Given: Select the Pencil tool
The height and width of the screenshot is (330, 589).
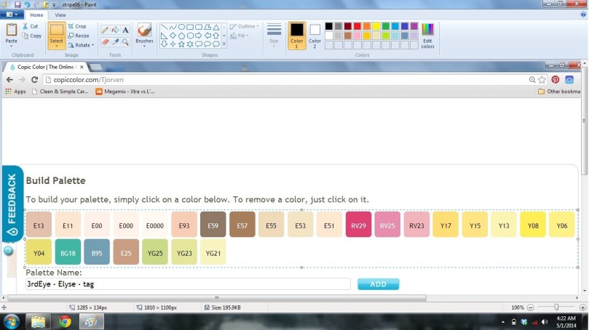Looking at the screenshot, I should (x=105, y=30).
